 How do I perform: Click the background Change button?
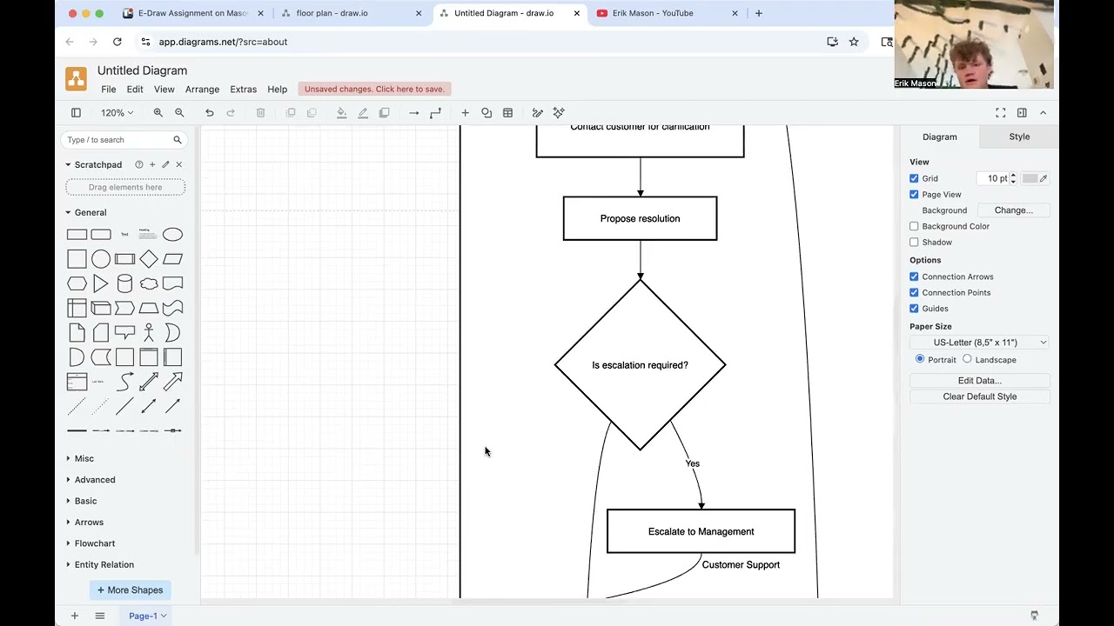[x=1014, y=210]
